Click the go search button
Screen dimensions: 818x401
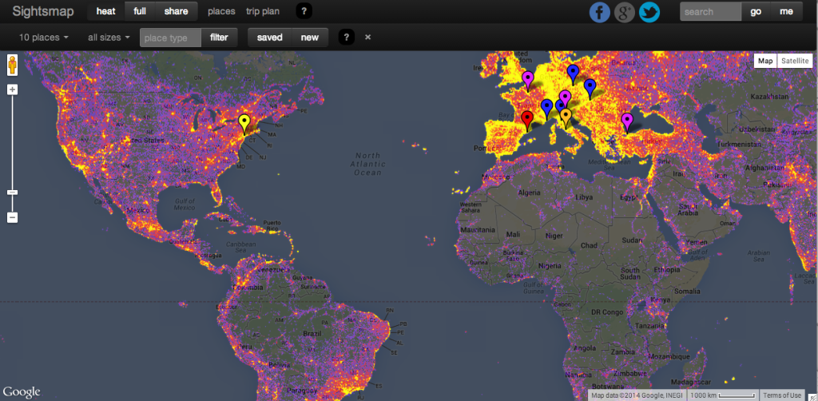(x=756, y=11)
